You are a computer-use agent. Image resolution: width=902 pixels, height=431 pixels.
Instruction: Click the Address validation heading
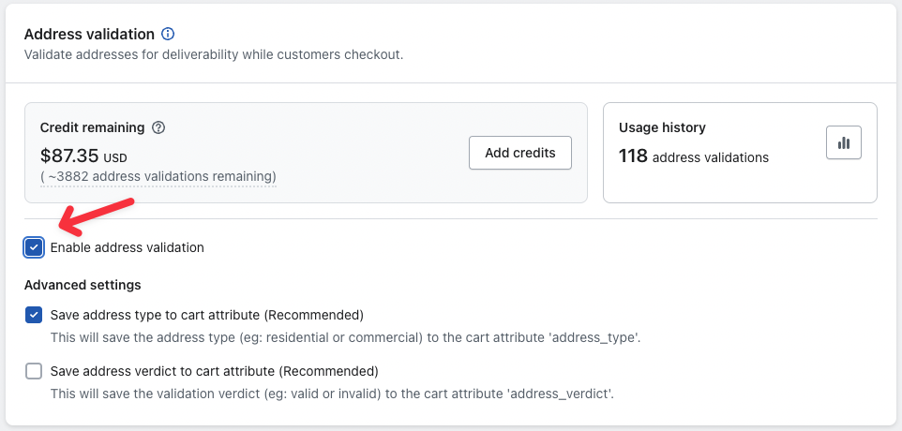tap(89, 34)
